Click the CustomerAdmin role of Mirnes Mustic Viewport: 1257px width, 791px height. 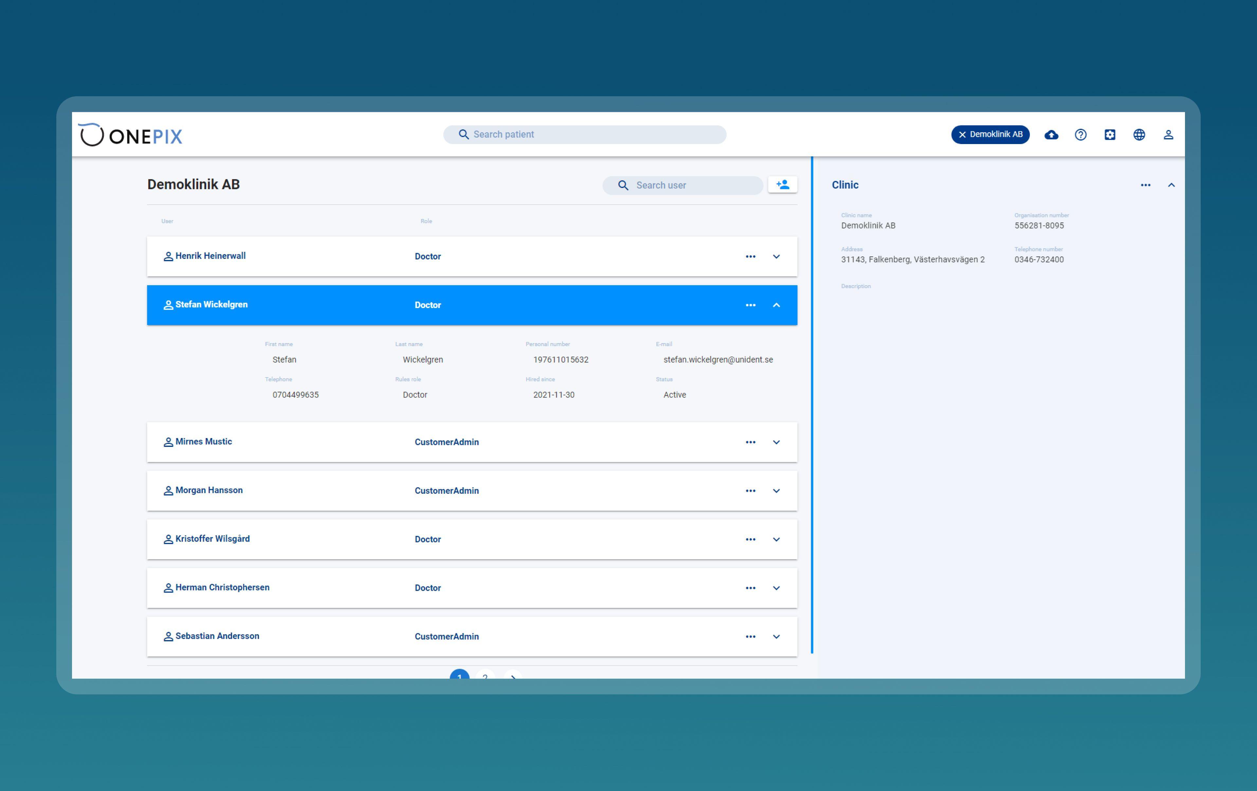[446, 442]
